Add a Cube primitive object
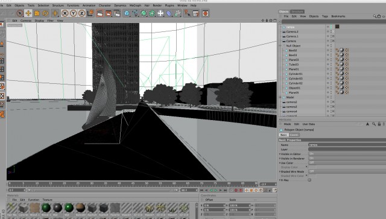The width and height of the screenshot is (386, 219). pos(127,13)
